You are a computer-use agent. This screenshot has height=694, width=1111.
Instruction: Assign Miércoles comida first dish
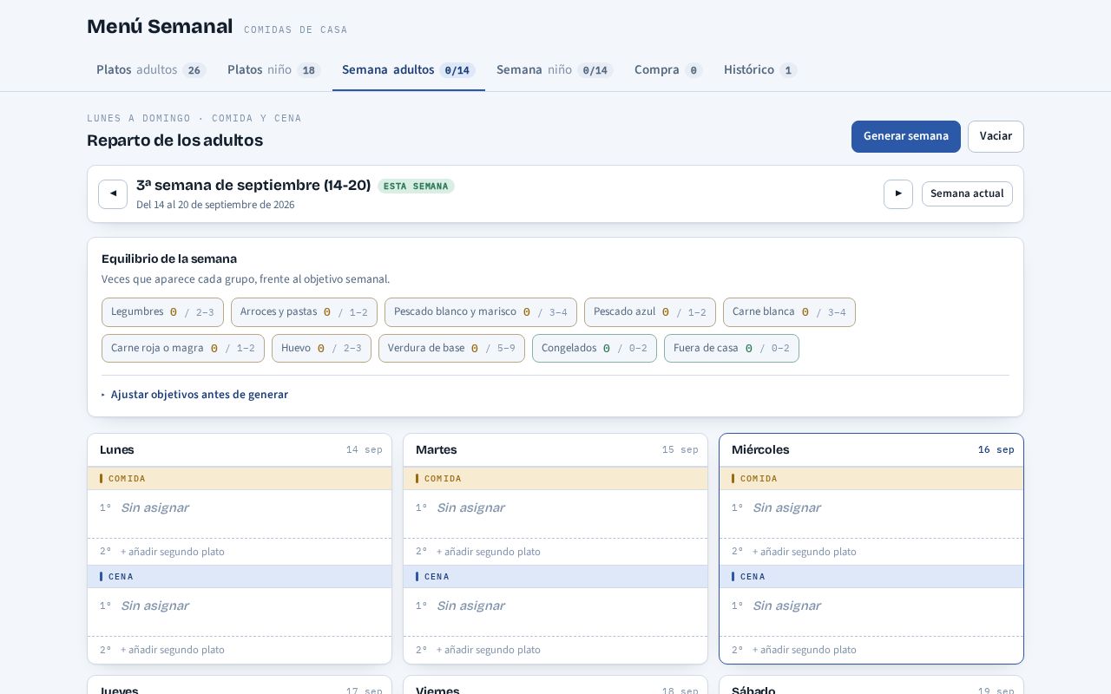[x=871, y=514]
